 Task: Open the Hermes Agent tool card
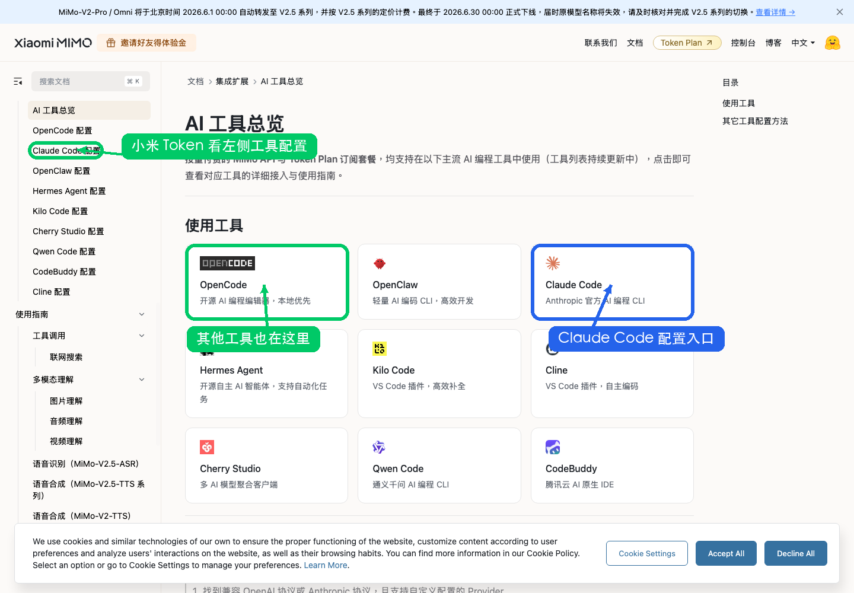[266, 374]
